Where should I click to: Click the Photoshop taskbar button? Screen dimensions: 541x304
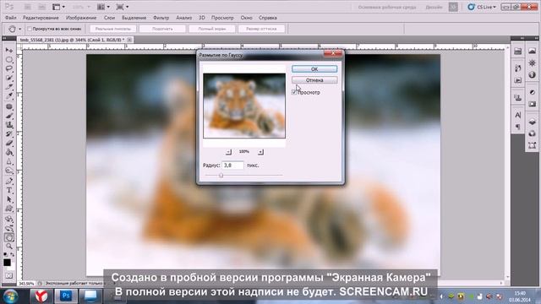pos(66,296)
